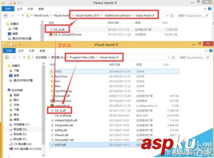Refresh the Visual Assist X folder view
This screenshot has height=158, width=214.
(173, 57)
